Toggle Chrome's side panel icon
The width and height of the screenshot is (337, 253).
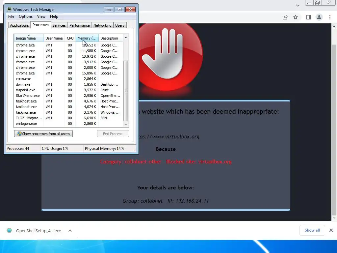pyautogui.click(x=309, y=17)
